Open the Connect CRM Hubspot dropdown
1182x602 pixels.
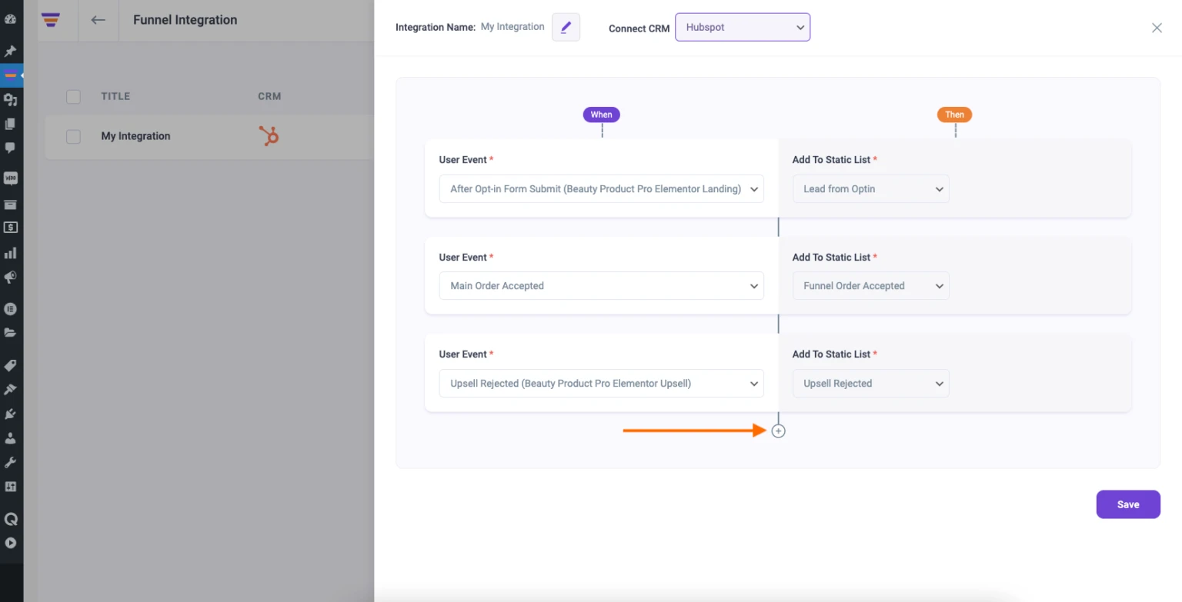pos(743,27)
